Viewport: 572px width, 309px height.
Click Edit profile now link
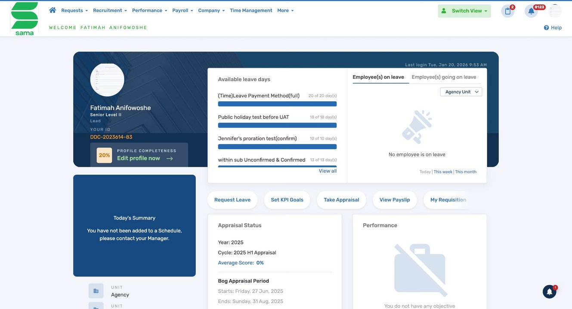[139, 158]
